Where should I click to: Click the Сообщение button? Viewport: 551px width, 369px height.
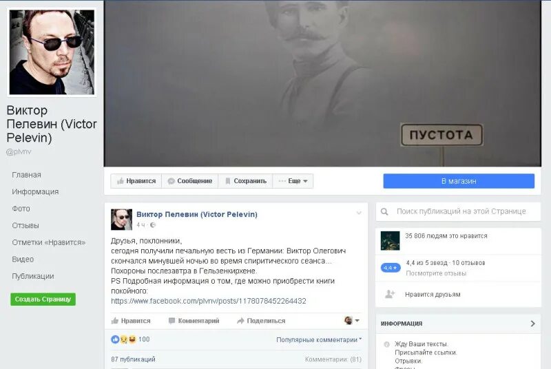[190, 181]
